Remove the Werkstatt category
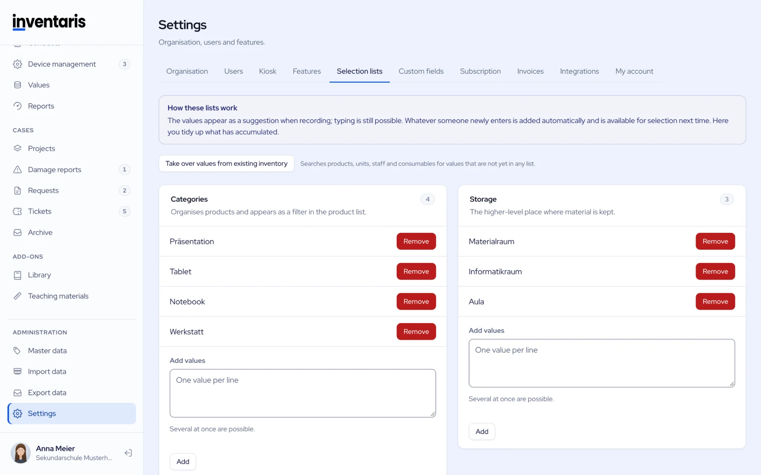 point(416,332)
